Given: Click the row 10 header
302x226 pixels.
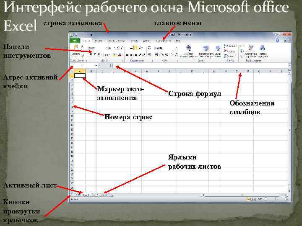Looking at the screenshot, I should (72, 116).
